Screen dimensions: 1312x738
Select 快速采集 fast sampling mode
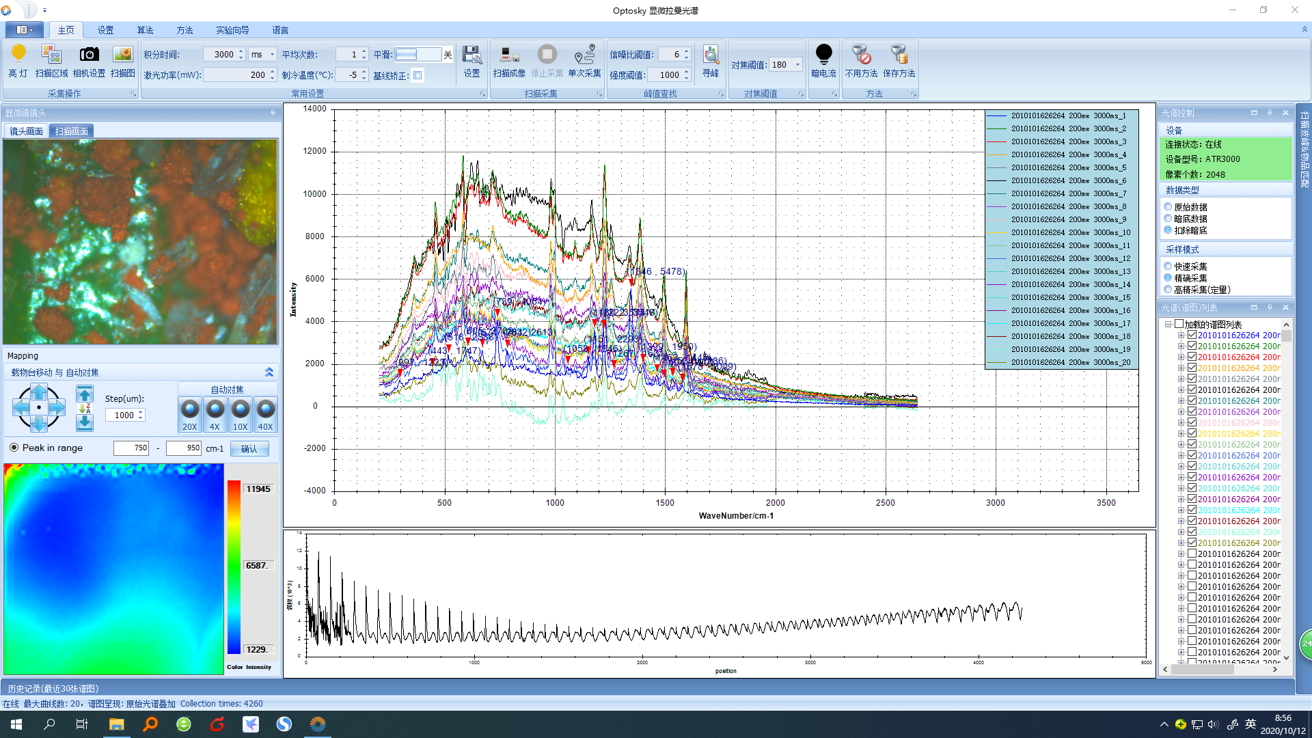(x=1168, y=266)
